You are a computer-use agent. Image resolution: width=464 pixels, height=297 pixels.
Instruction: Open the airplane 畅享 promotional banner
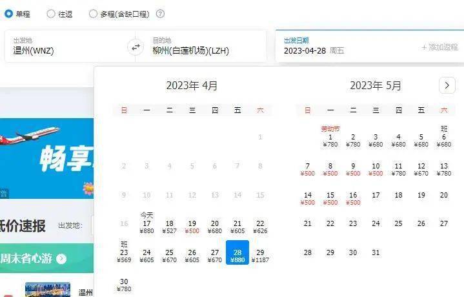(x=46, y=158)
